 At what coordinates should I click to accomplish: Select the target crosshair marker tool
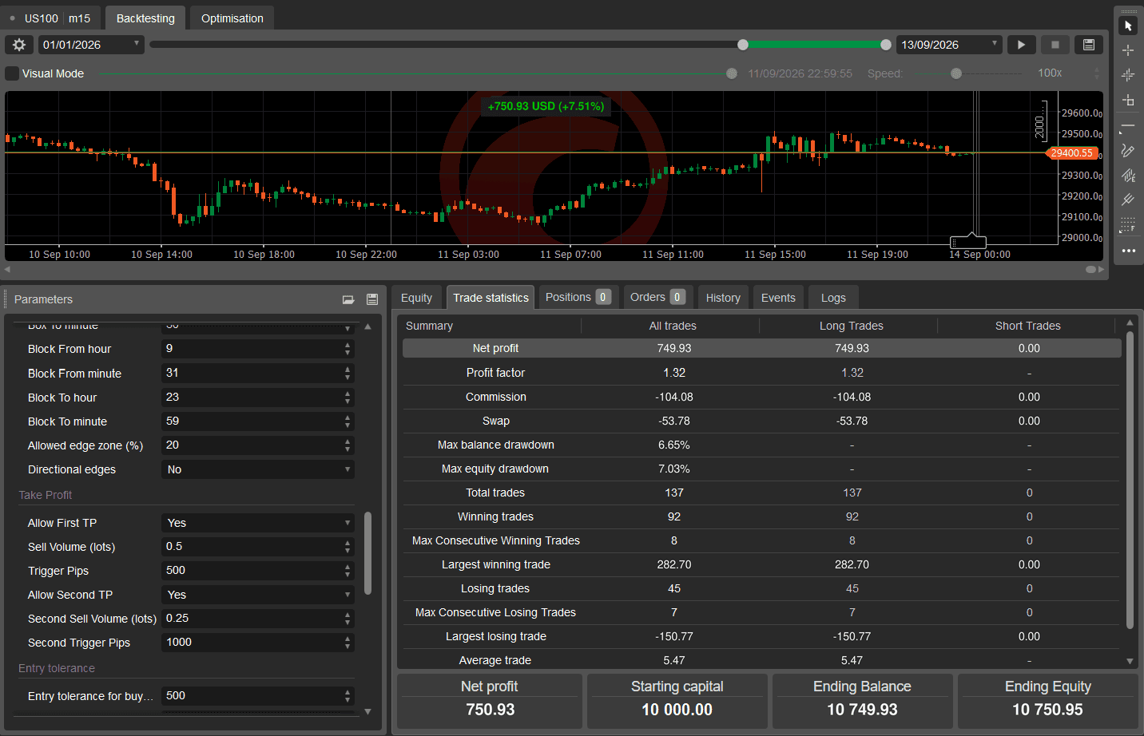click(x=1128, y=75)
